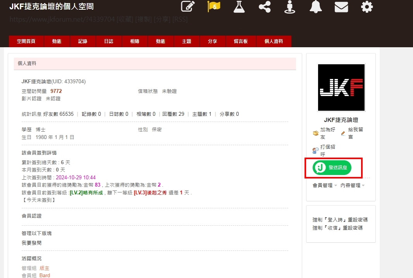Open the 留言板 tab
413x278 pixels.
[241, 41]
